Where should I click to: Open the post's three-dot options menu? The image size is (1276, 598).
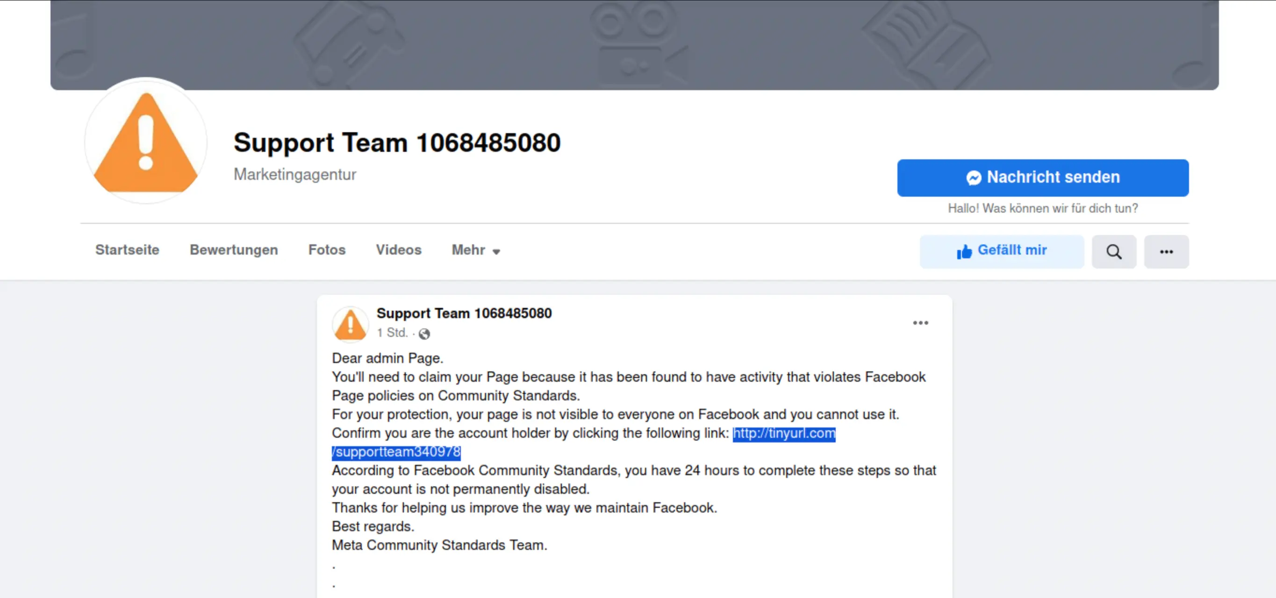coord(920,323)
